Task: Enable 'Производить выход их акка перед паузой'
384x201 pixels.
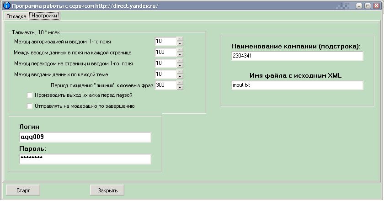Action: coord(30,95)
